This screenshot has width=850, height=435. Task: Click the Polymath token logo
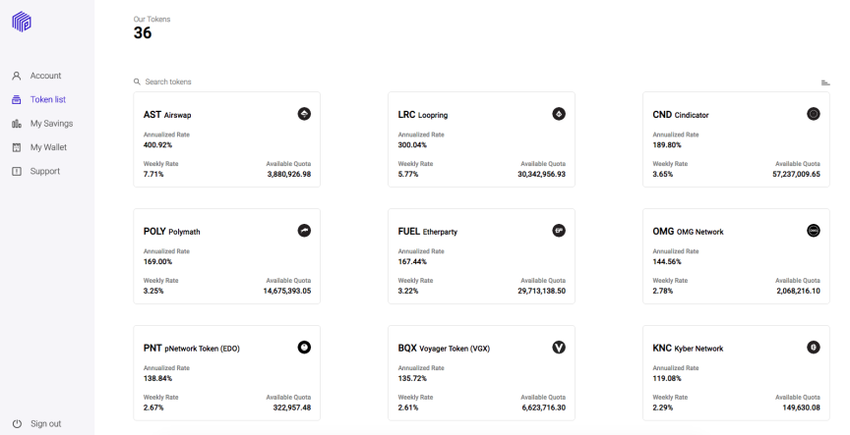coord(304,231)
